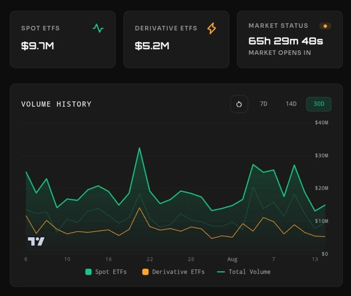This screenshot has height=296, width=351.
Task: Select the 7D time range
Action: (x=263, y=104)
